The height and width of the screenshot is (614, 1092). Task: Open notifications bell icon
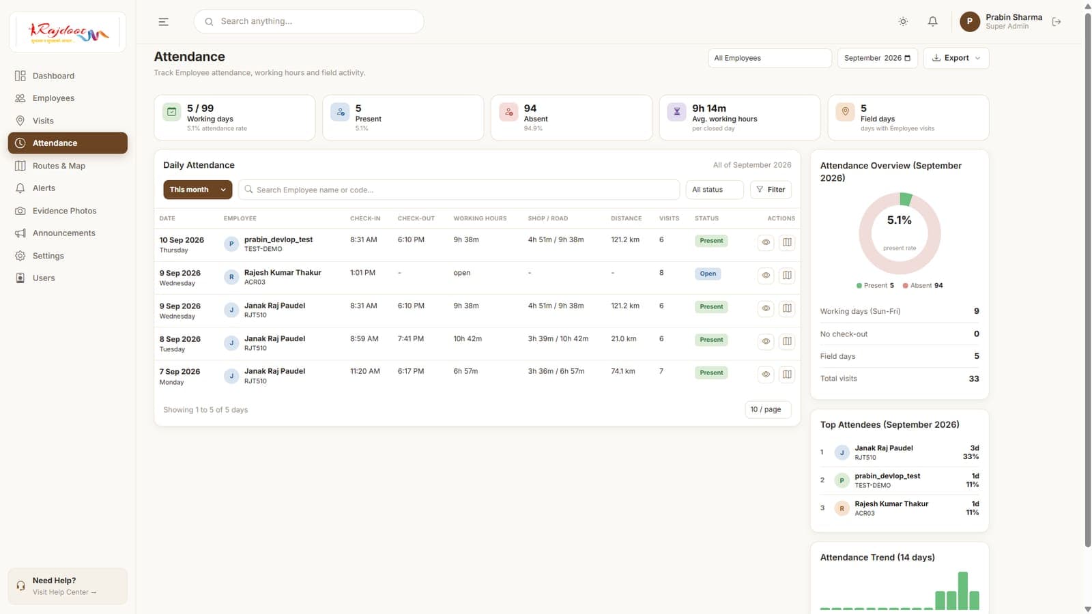click(932, 22)
